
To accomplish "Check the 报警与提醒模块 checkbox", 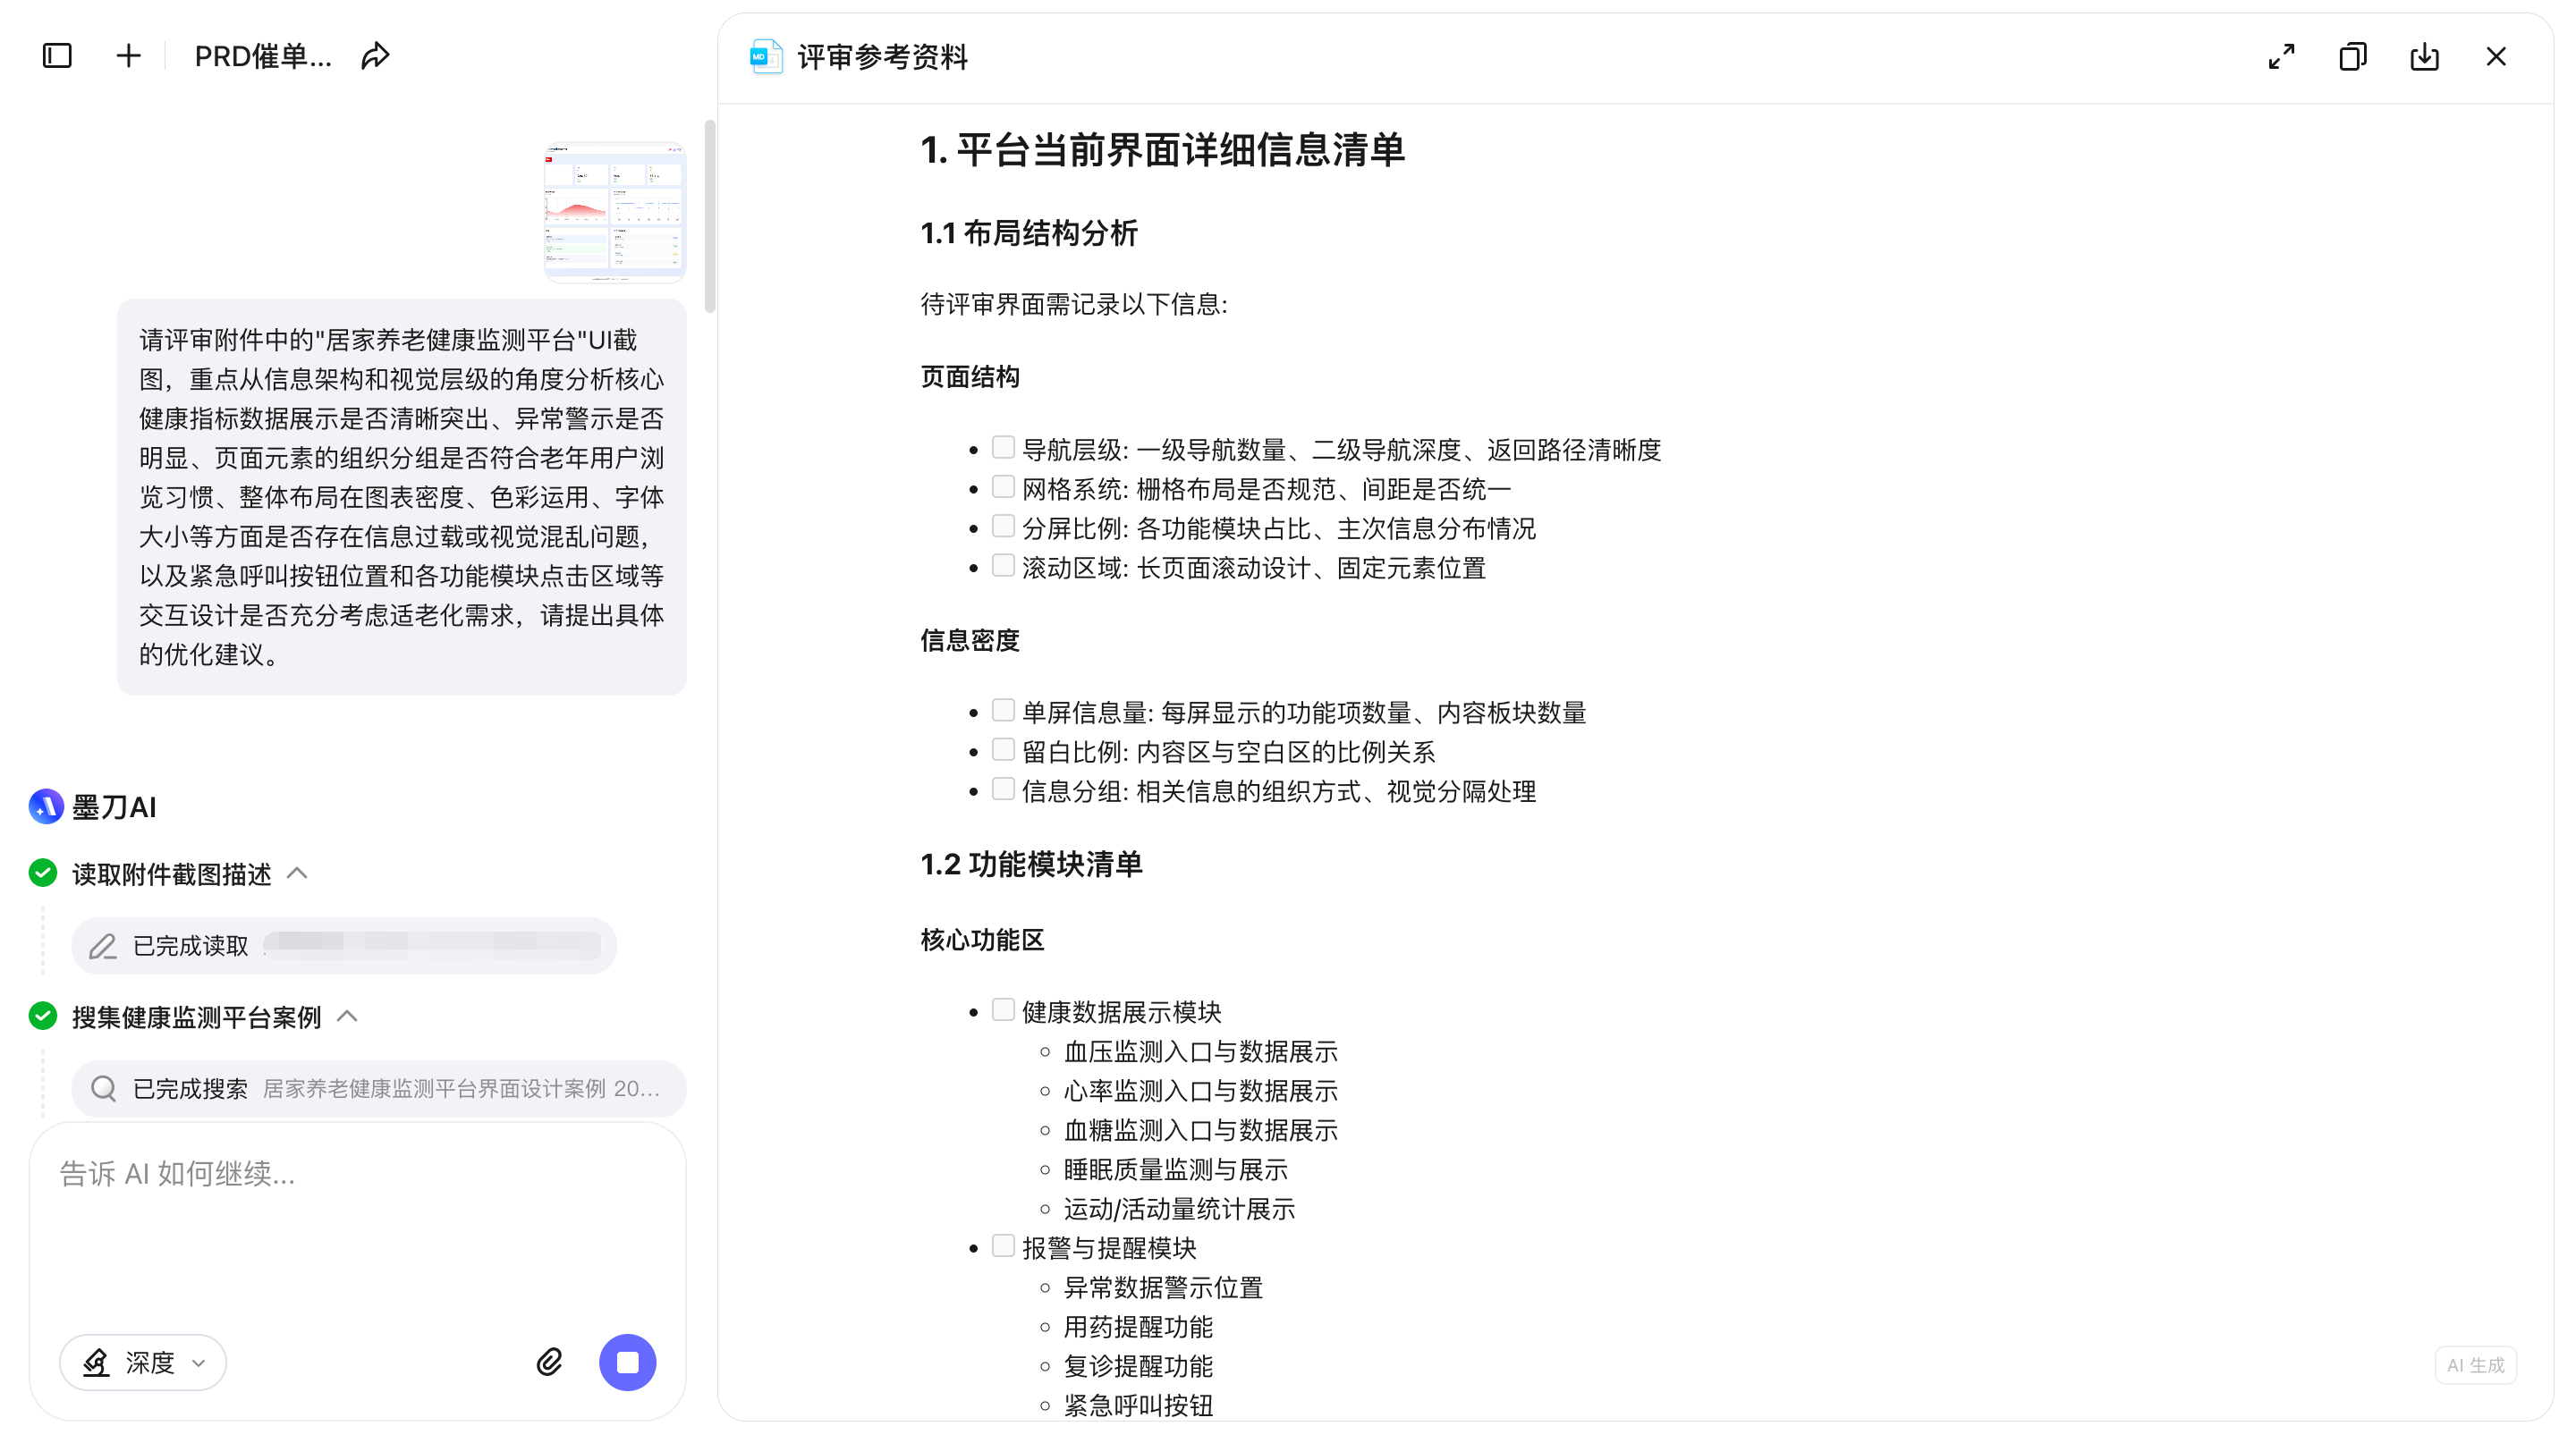I will [x=1003, y=1246].
